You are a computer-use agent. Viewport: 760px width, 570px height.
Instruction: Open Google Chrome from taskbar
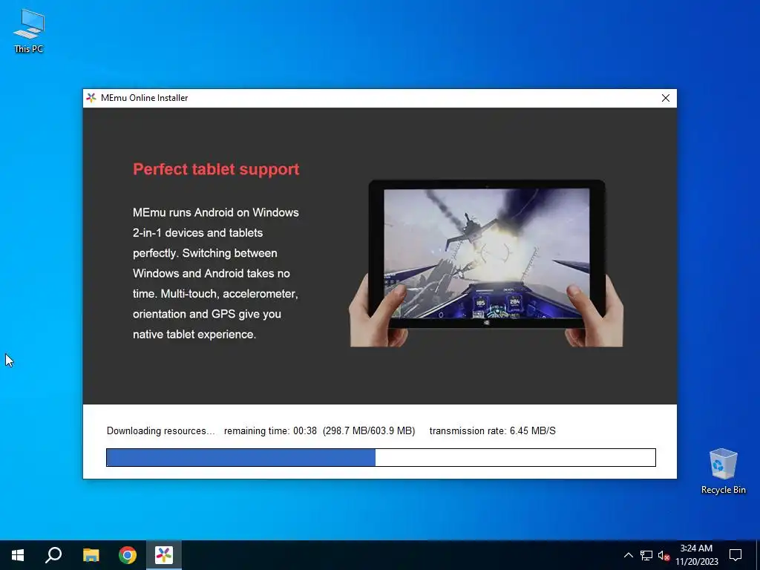pyautogui.click(x=128, y=555)
